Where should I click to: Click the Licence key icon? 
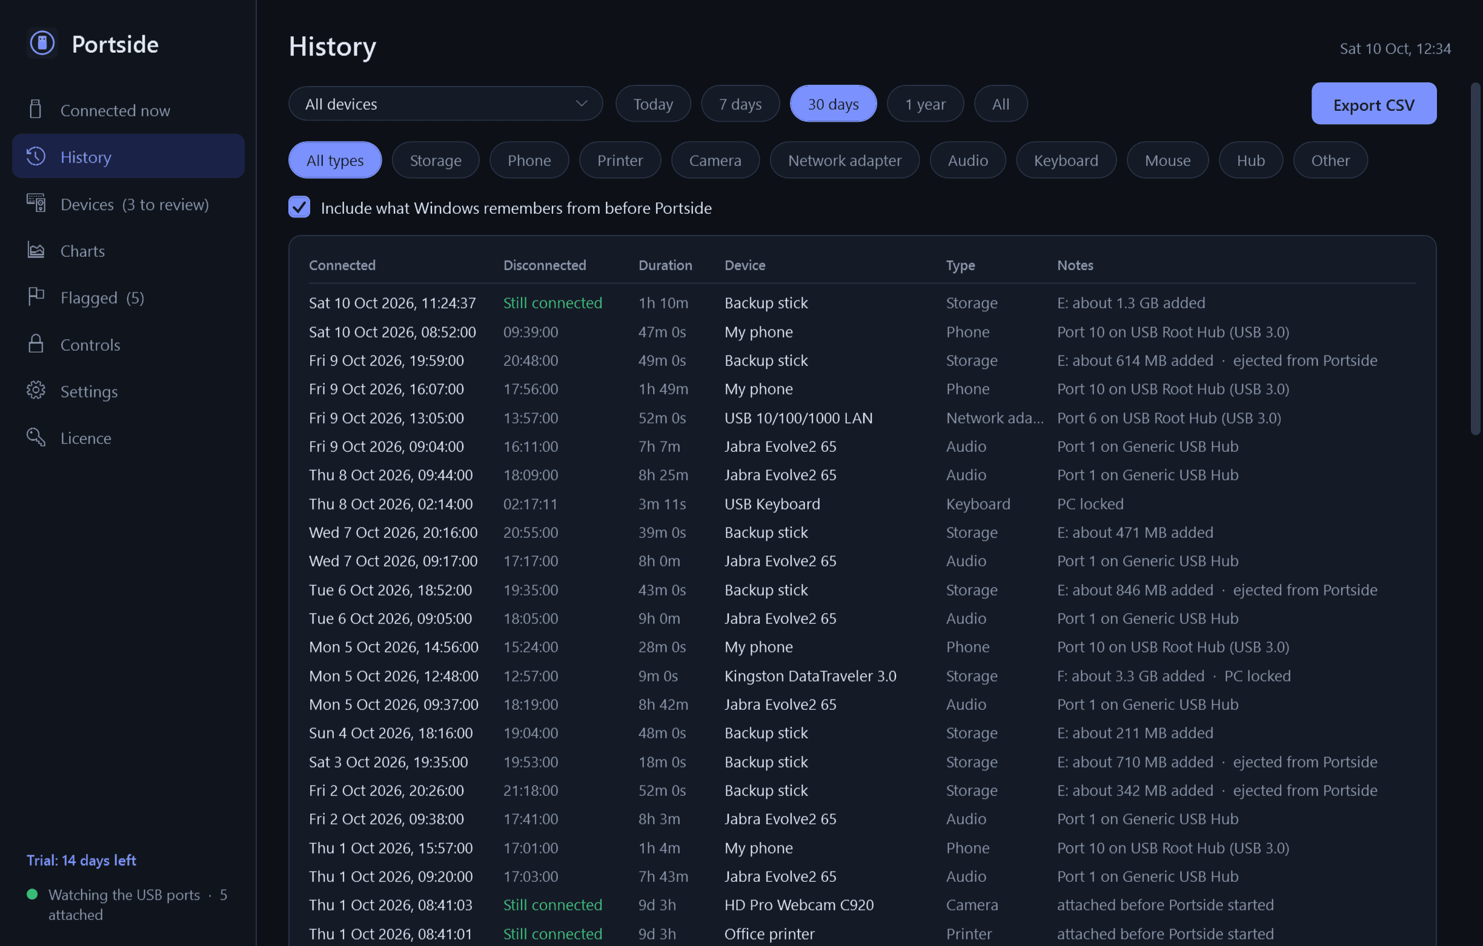click(36, 437)
